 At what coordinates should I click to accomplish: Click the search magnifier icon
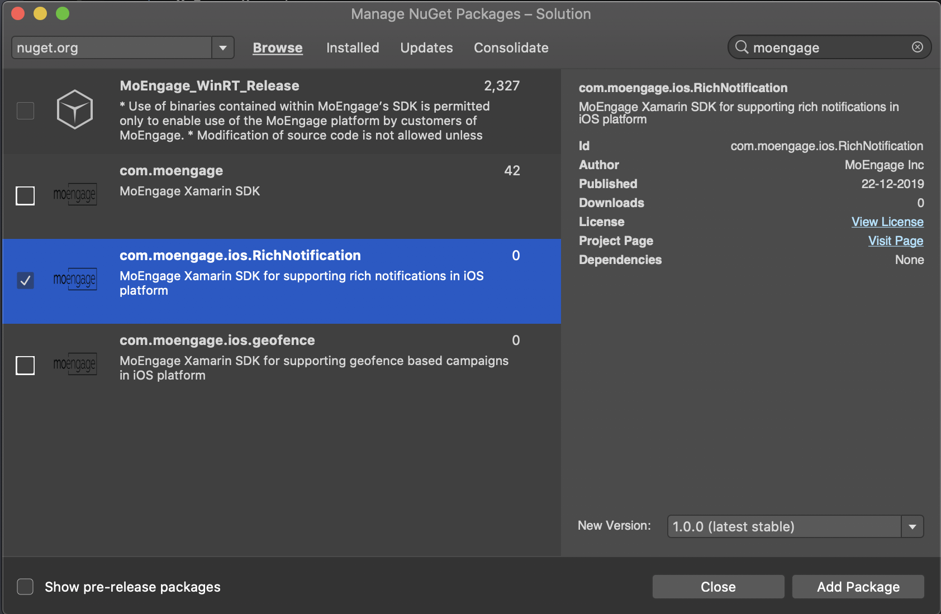(x=742, y=47)
